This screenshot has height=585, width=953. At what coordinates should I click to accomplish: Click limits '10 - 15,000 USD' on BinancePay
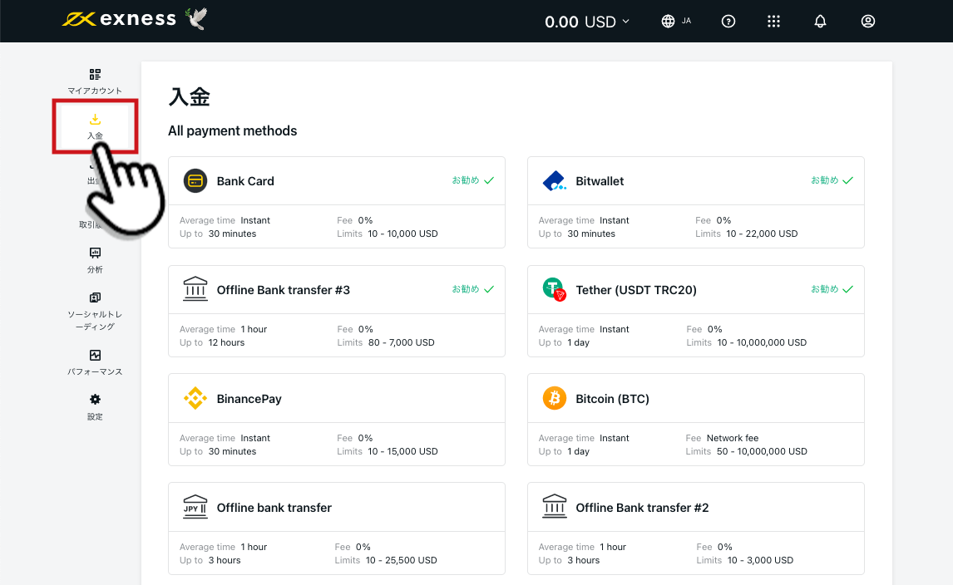pyautogui.click(x=402, y=451)
